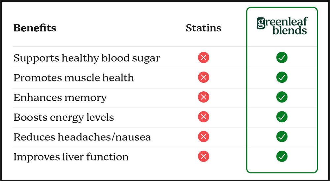Click 'Reduces headaches/nausea' text
Viewport: 330px width, 181px height.
82,137
